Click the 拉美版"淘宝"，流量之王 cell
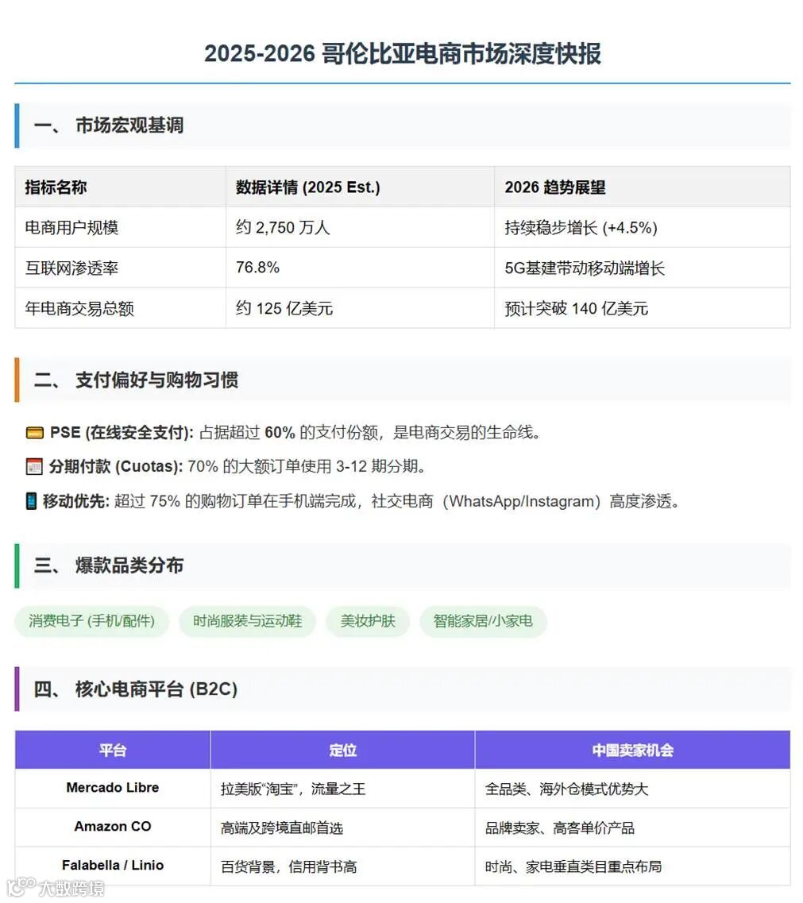Viewport: 803px width, 903px height. (343, 789)
